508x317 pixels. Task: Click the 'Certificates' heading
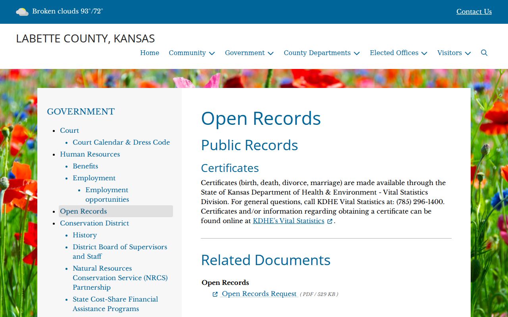point(230,168)
